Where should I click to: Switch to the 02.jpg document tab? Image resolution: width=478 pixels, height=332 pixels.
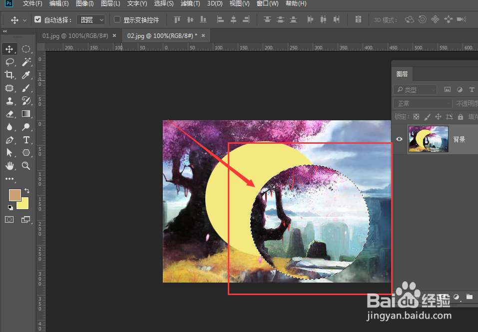162,36
